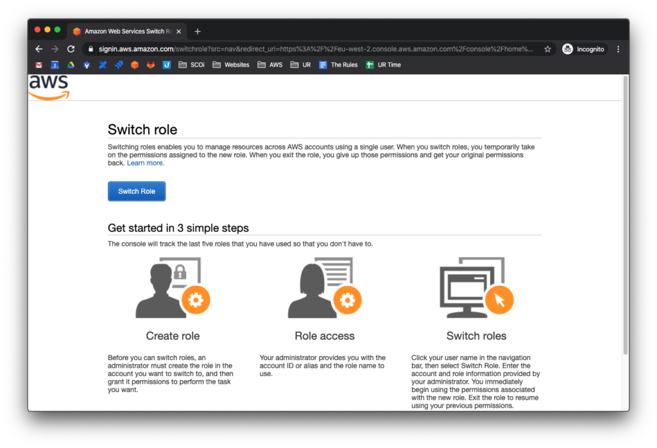The height and width of the screenshot is (448, 657).
Task: Click the blue Switch Role button
Action: (x=137, y=191)
